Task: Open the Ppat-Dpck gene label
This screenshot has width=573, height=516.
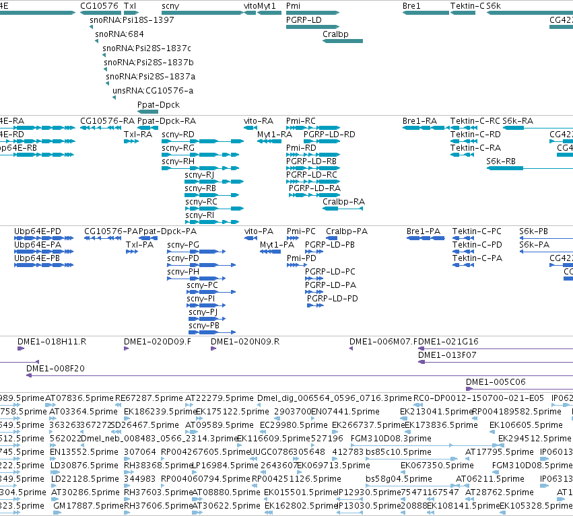Action: point(159,105)
